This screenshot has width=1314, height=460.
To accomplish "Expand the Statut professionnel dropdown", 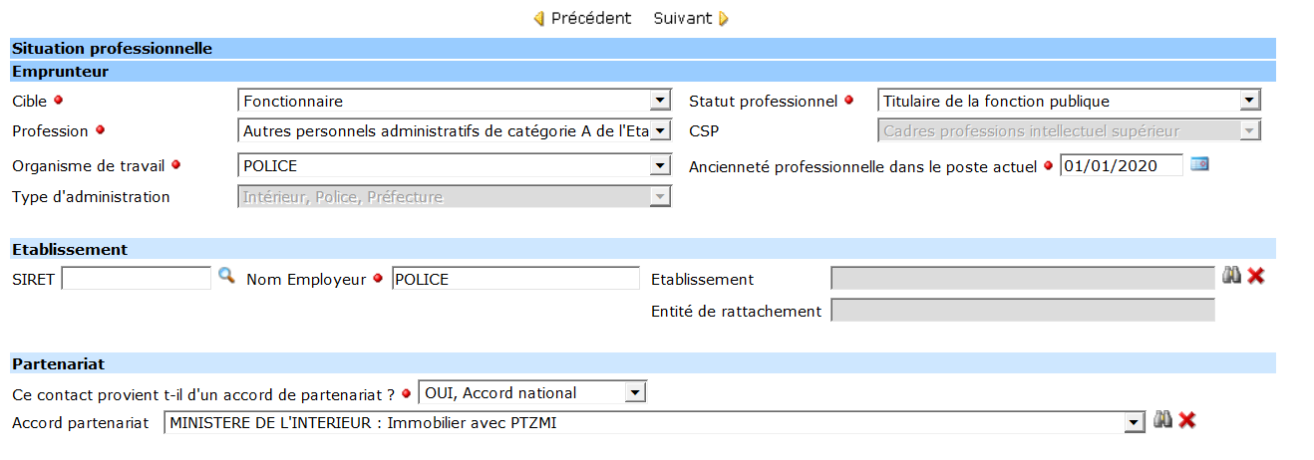I will pos(1250,101).
